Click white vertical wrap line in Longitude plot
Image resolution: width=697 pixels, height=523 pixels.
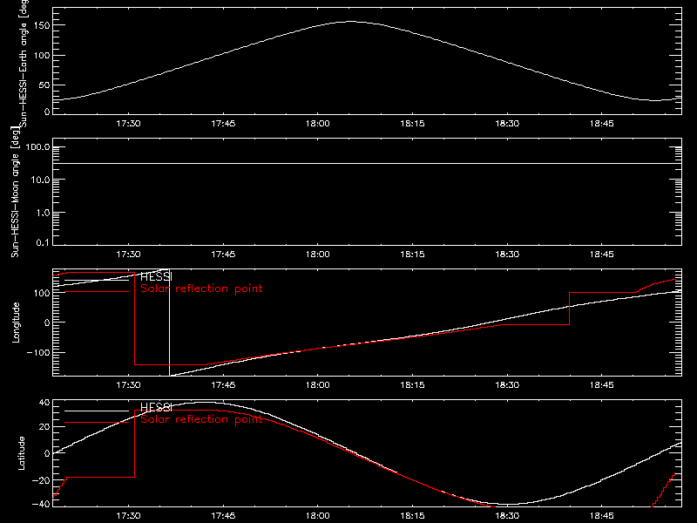point(169,323)
